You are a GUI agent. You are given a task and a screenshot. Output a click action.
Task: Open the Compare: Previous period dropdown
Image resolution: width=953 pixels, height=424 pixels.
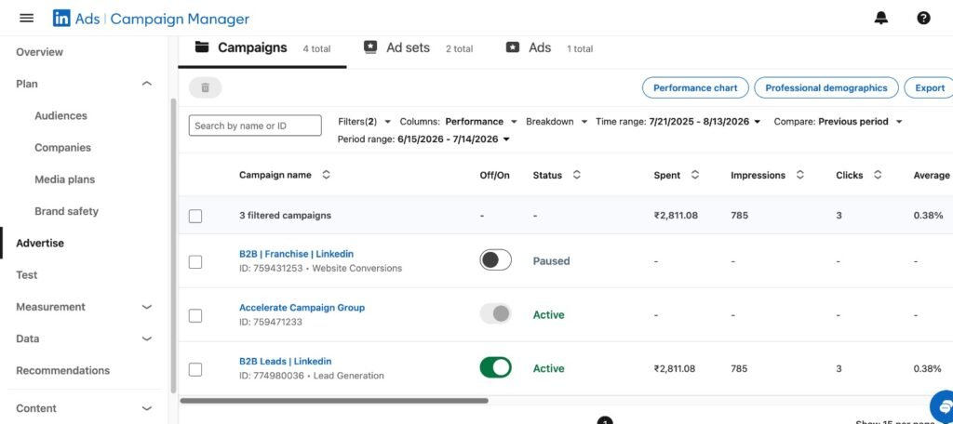click(x=839, y=122)
